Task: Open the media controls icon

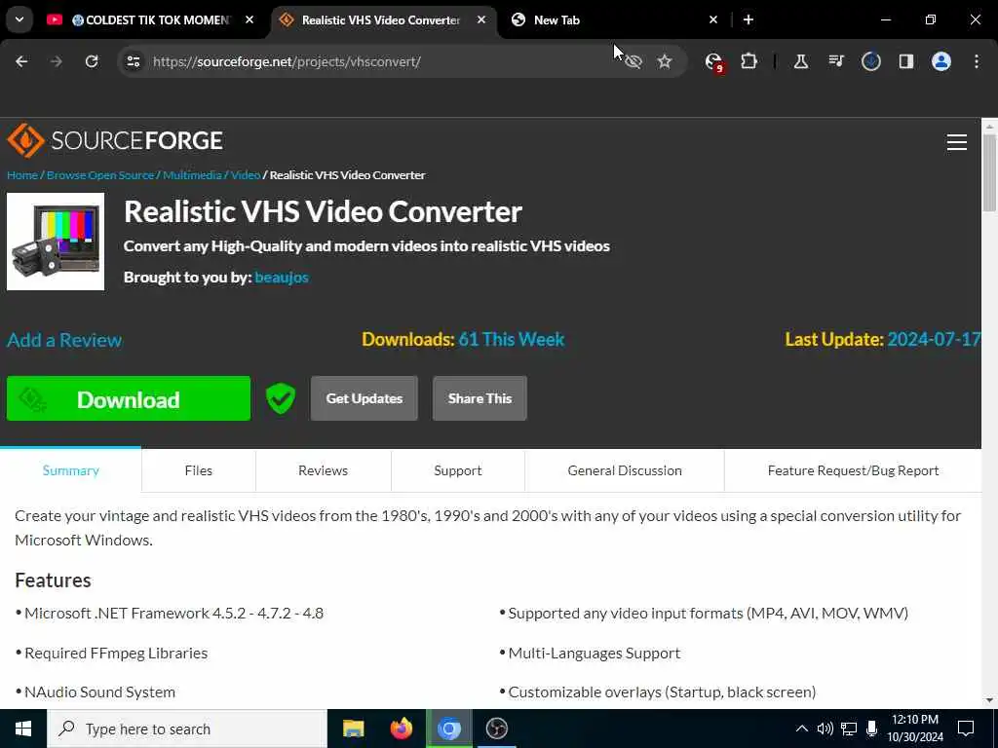Action: tap(836, 61)
